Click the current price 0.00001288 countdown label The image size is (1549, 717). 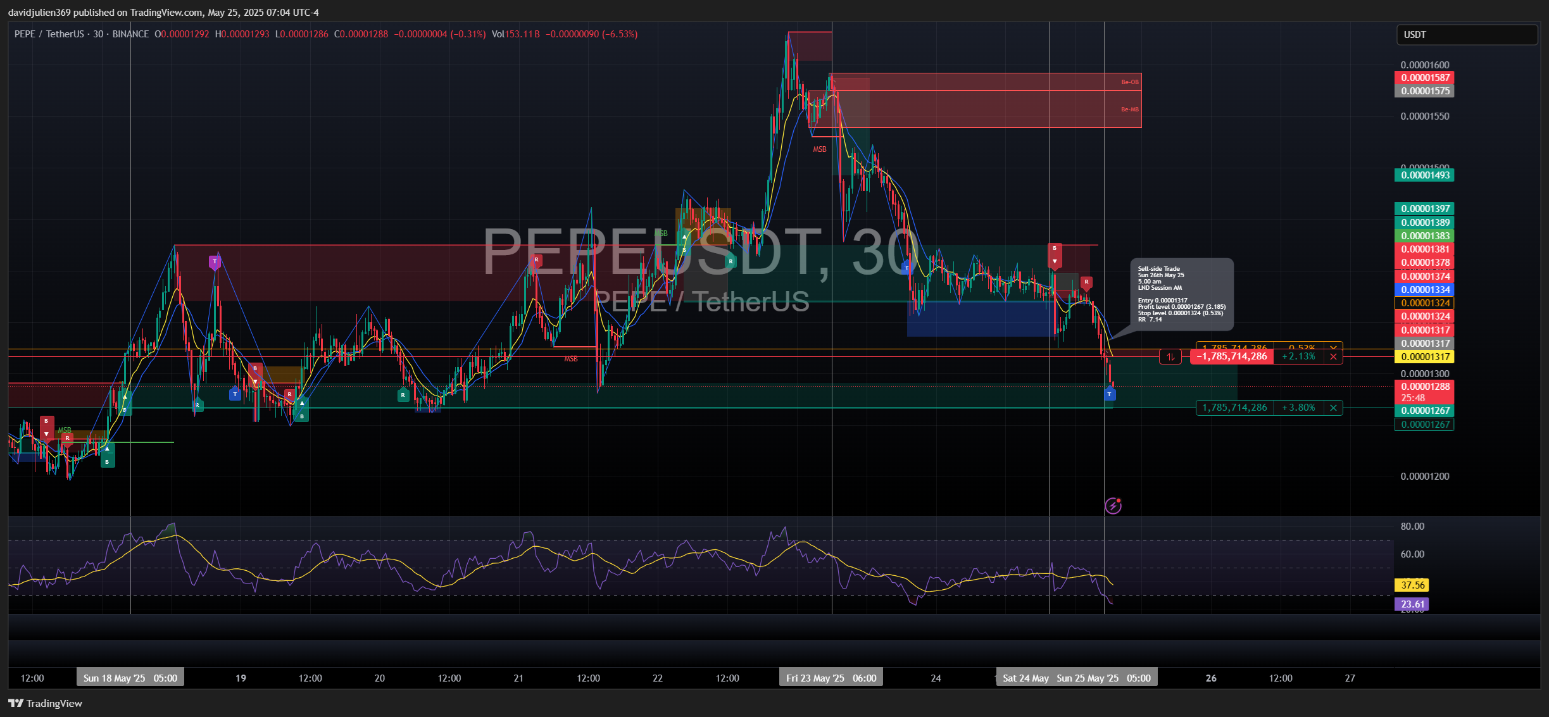tap(1424, 392)
